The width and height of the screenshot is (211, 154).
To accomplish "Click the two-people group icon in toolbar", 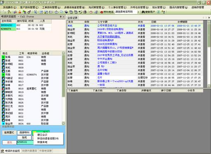I will [15, 12].
